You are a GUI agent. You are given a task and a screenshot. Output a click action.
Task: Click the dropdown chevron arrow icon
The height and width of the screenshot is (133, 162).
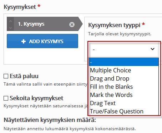(152, 49)
